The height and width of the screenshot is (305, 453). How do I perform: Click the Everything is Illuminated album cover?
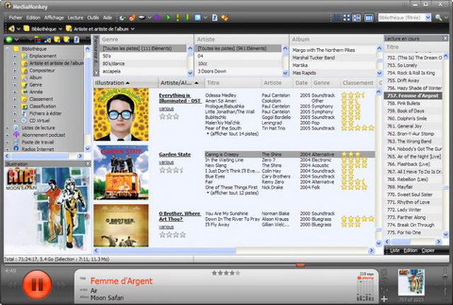(x=121, y=115)
